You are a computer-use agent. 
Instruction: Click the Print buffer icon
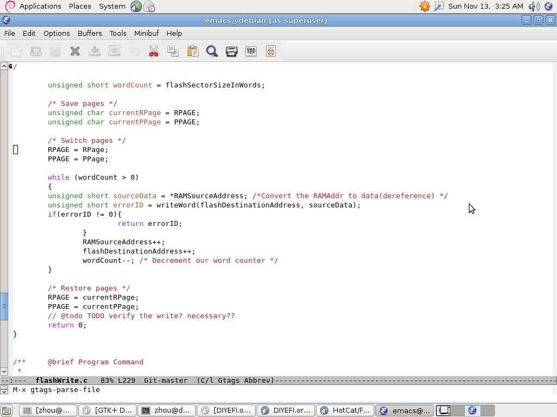[x=232, y=51]
